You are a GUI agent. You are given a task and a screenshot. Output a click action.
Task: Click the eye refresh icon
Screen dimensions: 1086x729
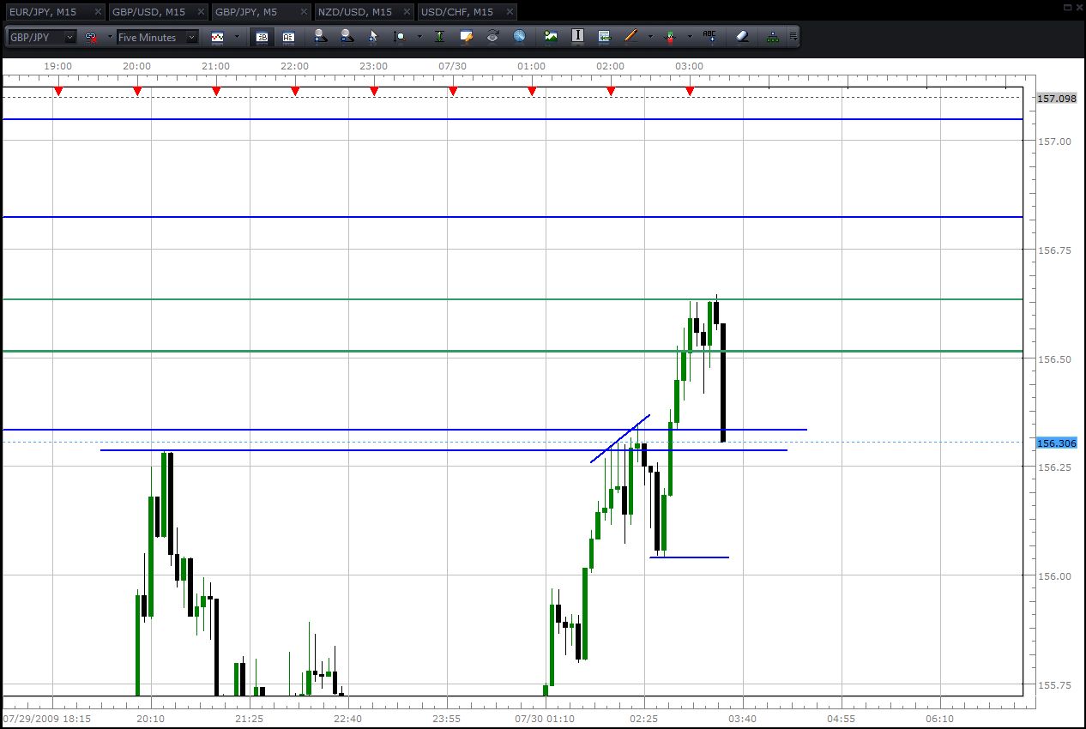pos(493,37)
